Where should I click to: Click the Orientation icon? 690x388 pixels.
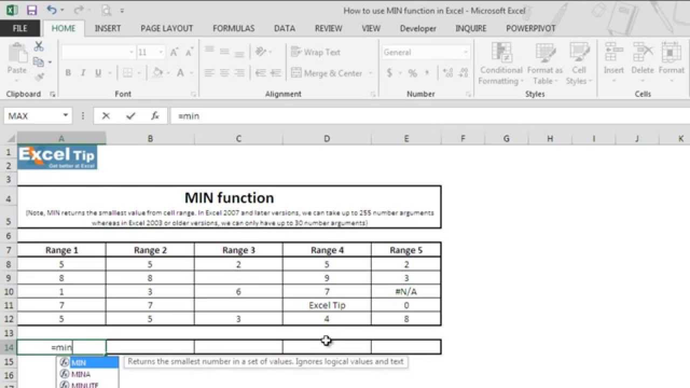(x=261, y=52)
